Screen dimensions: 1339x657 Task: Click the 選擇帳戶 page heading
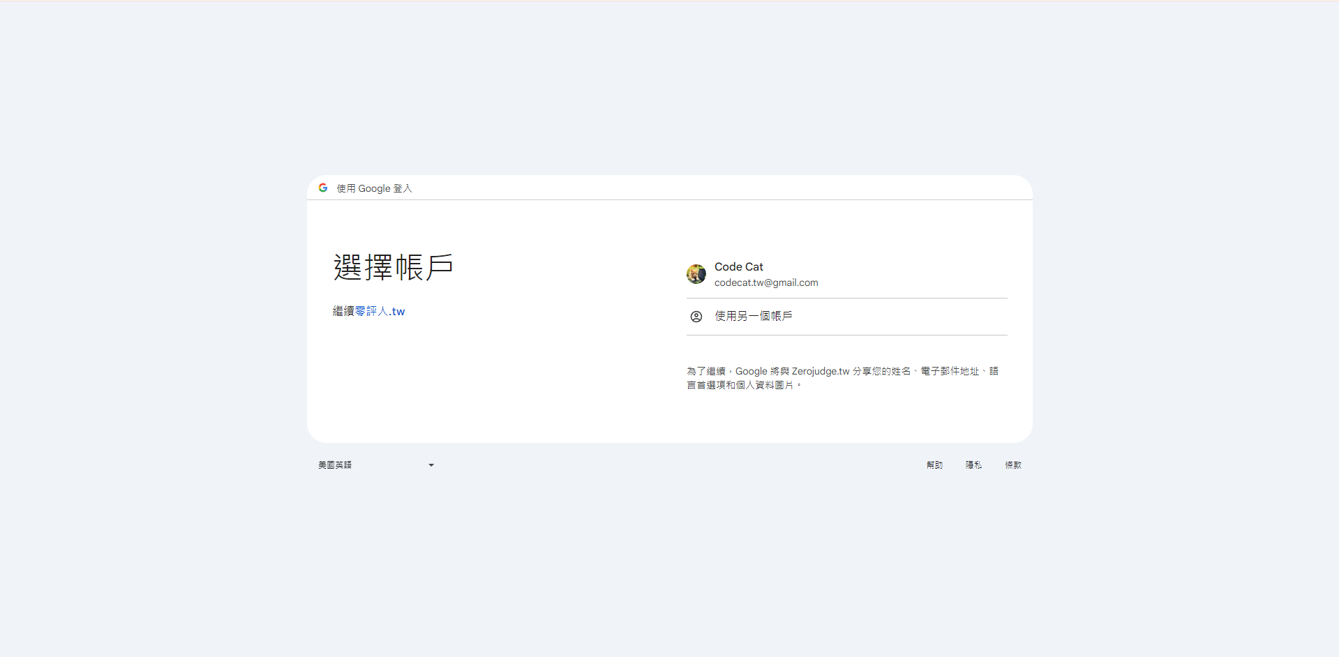click(x=393, y=266)
